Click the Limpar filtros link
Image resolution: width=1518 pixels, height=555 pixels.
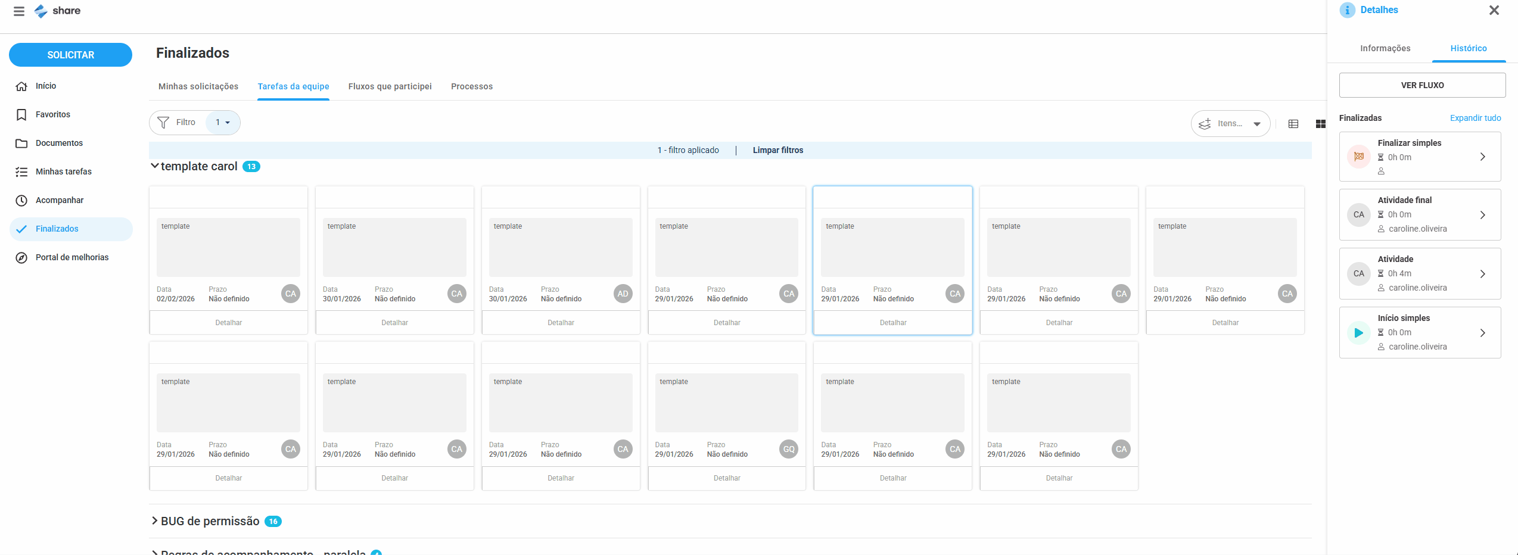click(x=777, y=150)
